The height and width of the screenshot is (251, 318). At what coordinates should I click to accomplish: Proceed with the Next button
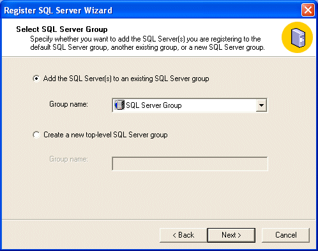point(231,235)
